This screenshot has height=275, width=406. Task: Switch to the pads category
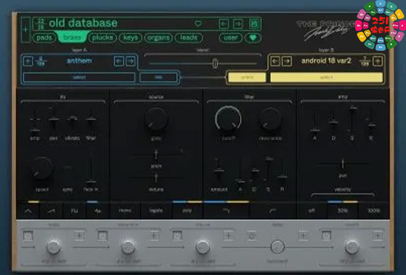point(44,38)
